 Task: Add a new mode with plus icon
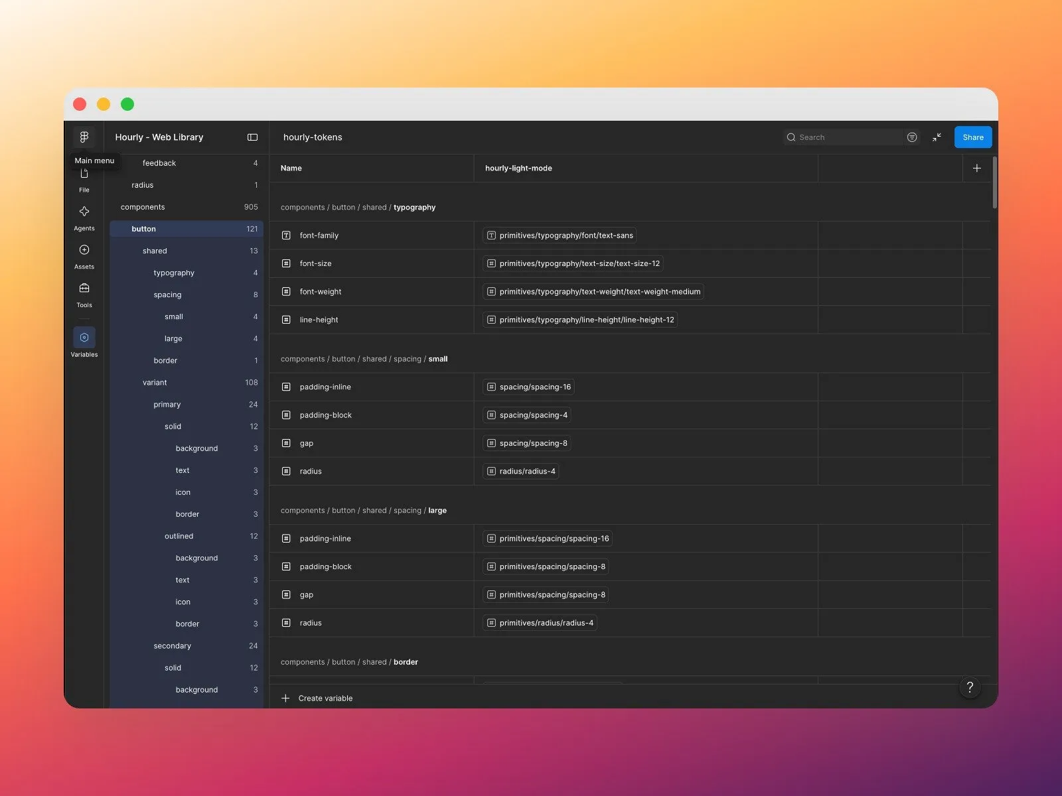tap(977, 168)
